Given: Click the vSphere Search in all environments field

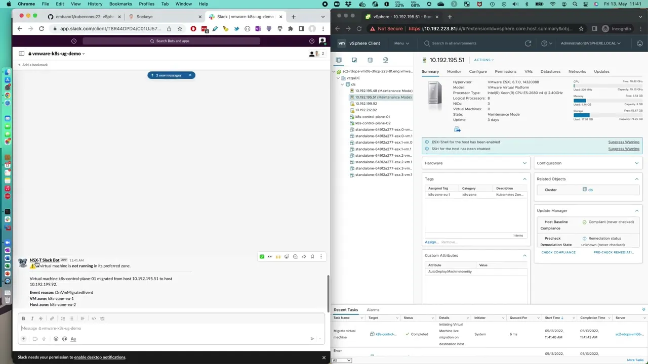Looking at the screenshot, I should pyautogui.click(x=454, y=43).
